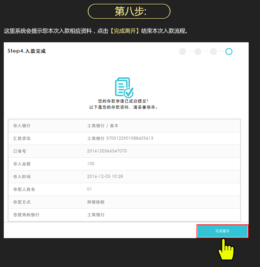This screenshot has width=260, height=267.
Task: Click the 第八步 step header badge
Action: coord(129,11)
